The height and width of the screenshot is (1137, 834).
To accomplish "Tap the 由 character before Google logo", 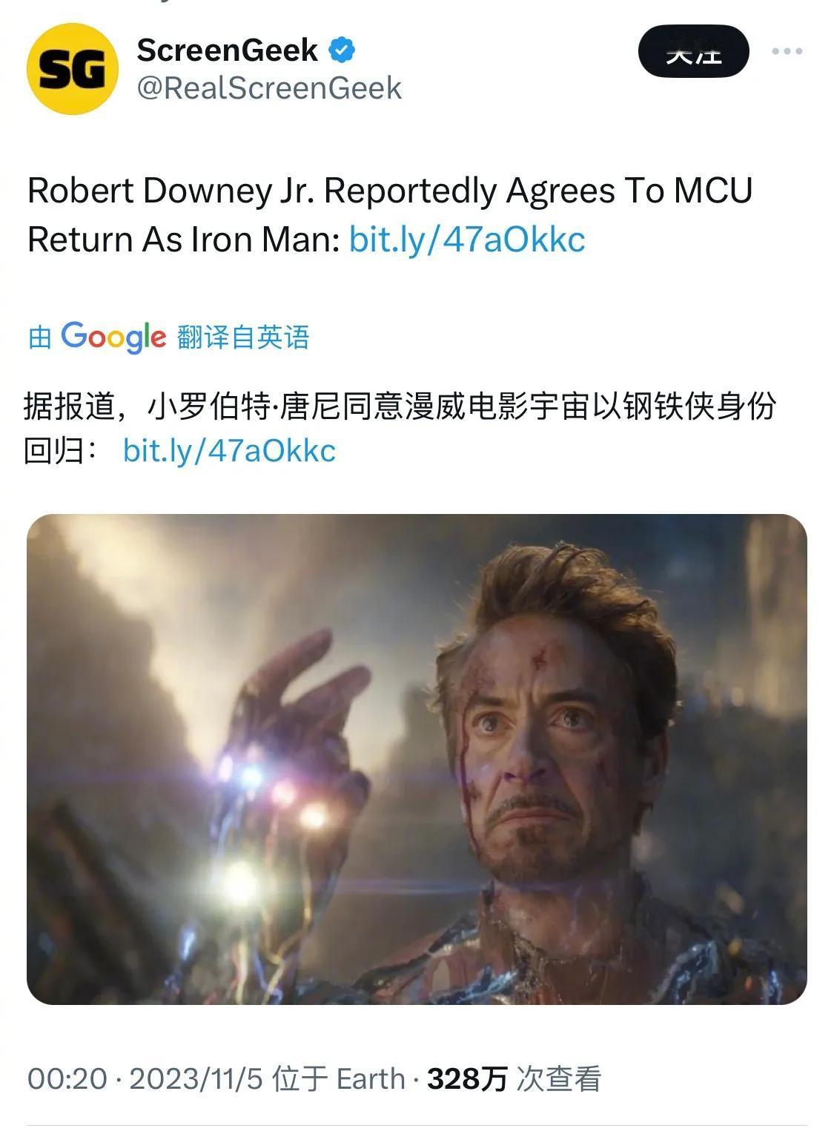I will coord(39,337).
